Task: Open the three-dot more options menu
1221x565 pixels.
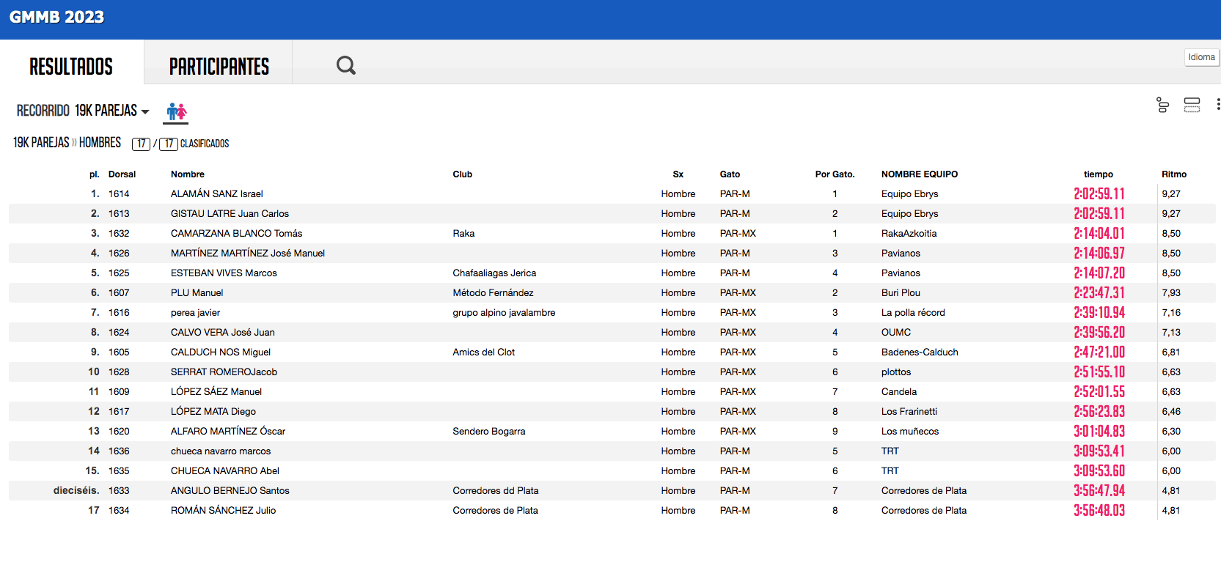Action: coord(1217,105)
